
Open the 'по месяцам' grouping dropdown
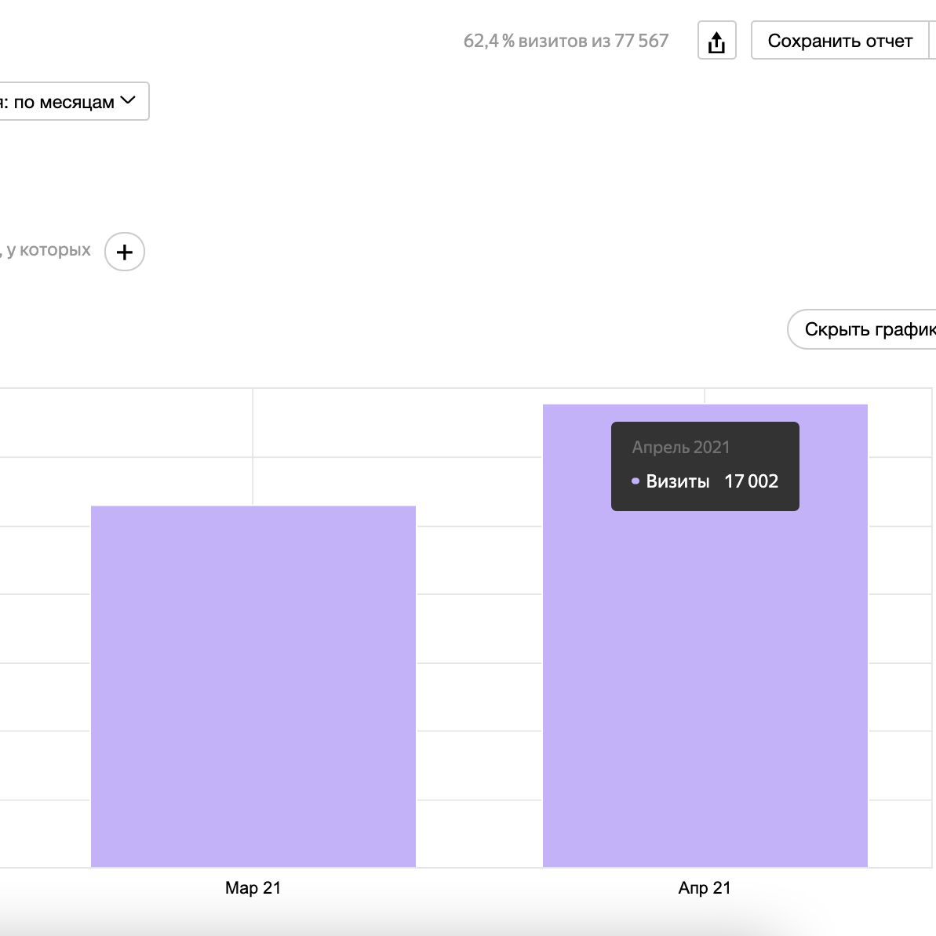point(74,101)
